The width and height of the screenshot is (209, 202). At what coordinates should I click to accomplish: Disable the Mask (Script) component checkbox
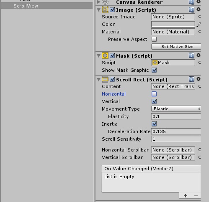click(x=112, y=56)
